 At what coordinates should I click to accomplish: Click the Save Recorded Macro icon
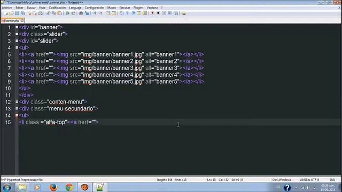point(176,13)
